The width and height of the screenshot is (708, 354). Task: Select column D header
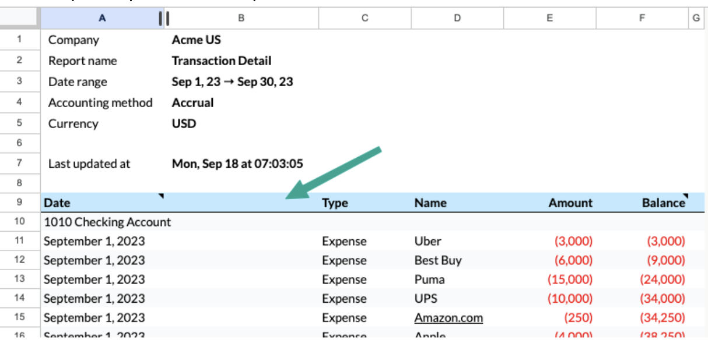point(457,18)
